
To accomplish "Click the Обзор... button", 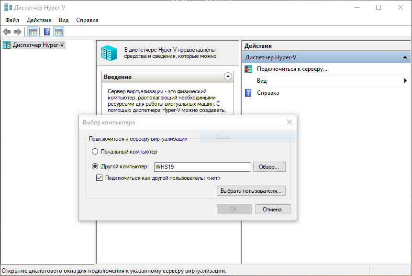I will (269, 167).
